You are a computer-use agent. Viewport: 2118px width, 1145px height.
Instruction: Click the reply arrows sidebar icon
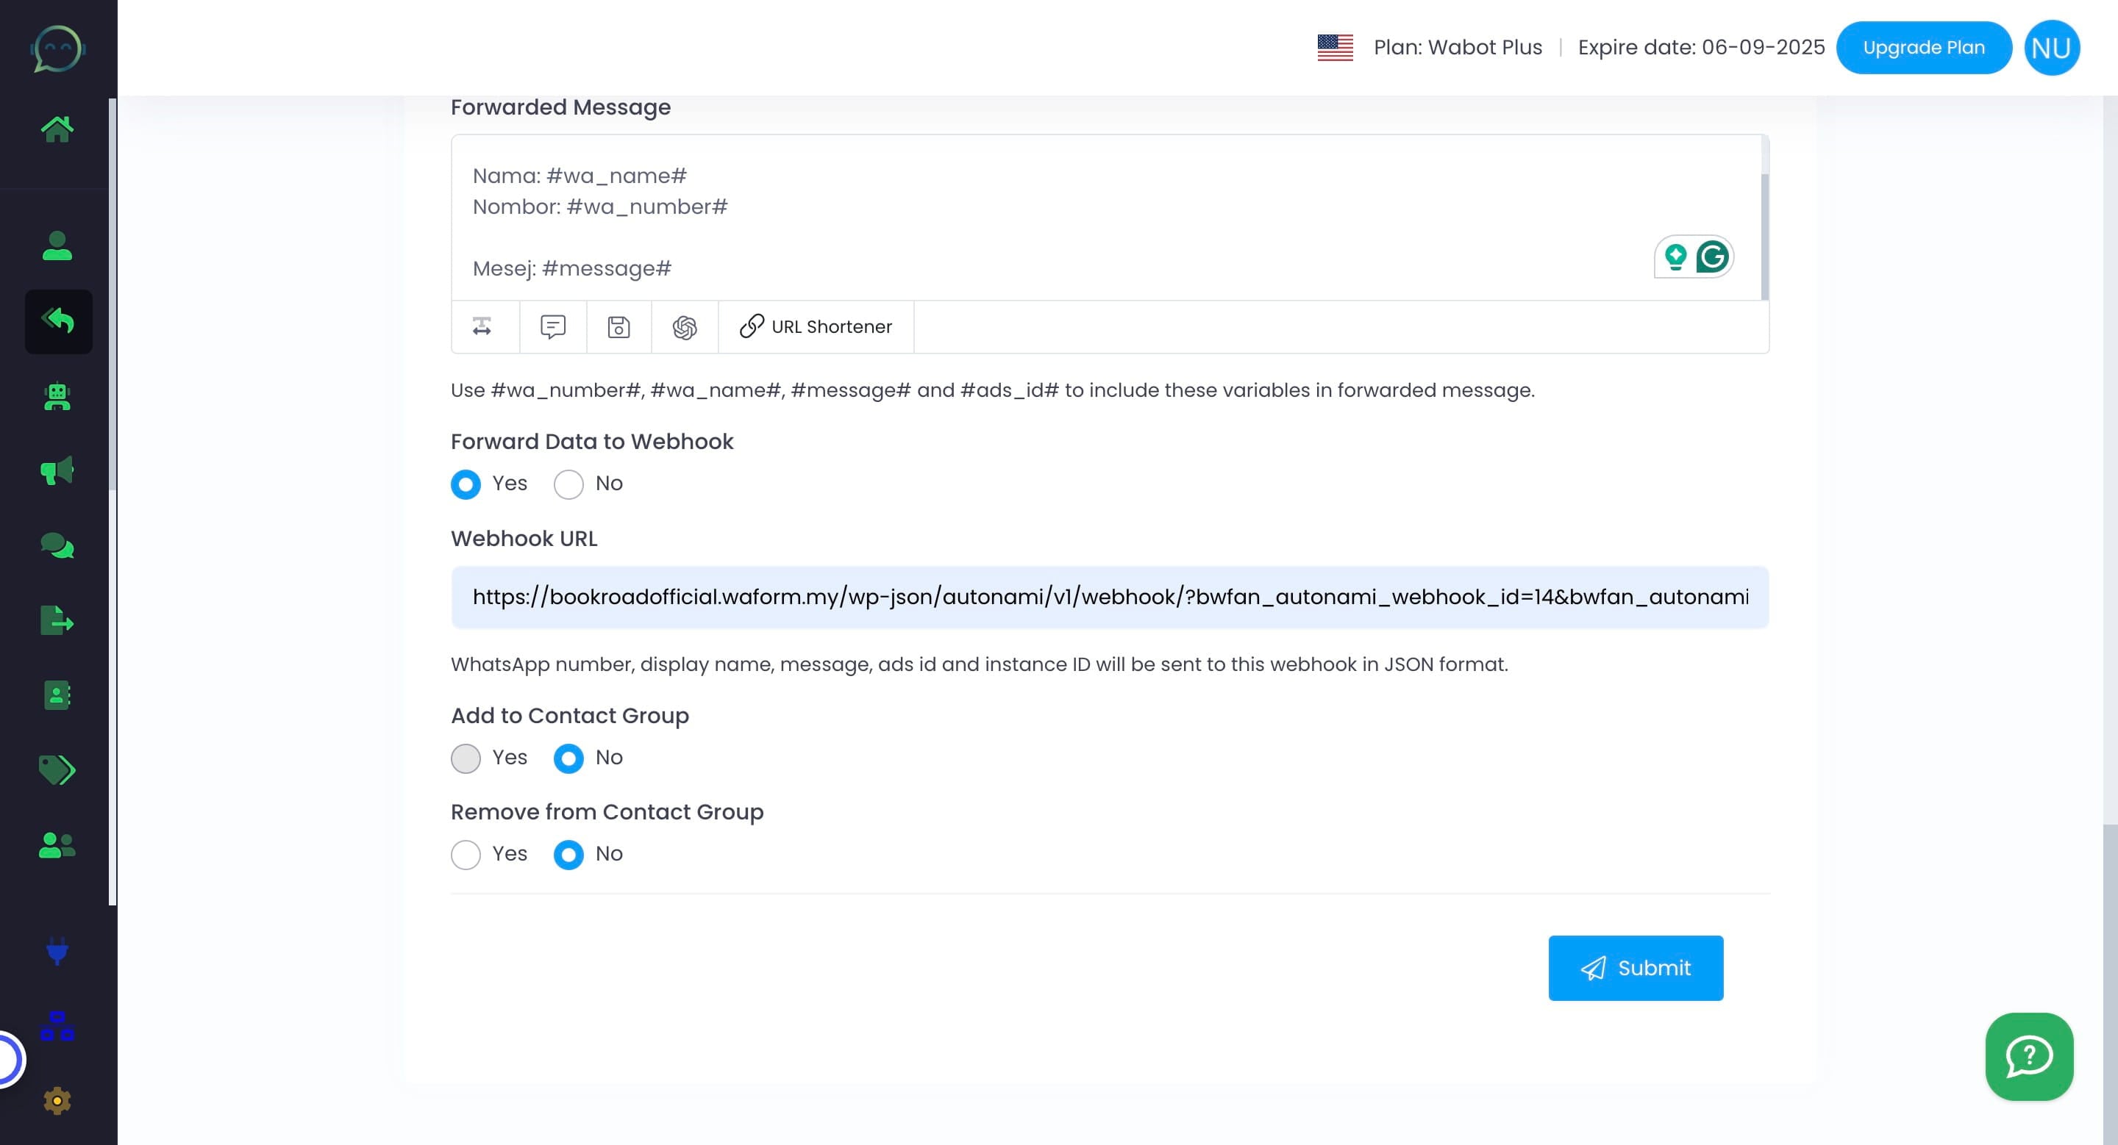[58, 321]
